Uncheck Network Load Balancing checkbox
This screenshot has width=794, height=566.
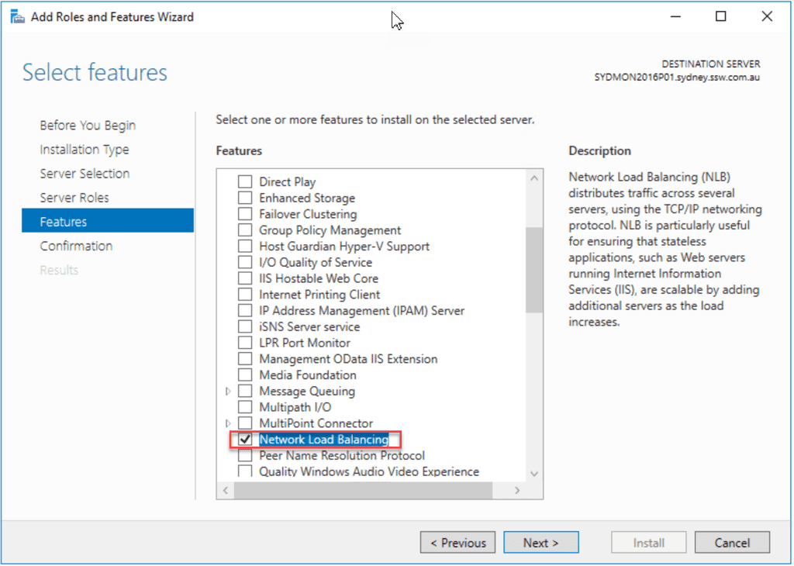point(245,440)
